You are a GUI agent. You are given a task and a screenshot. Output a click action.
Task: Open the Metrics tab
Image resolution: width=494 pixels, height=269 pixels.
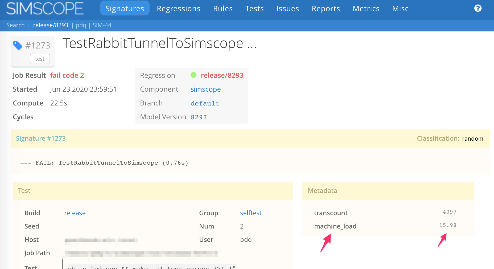(366, 9)
